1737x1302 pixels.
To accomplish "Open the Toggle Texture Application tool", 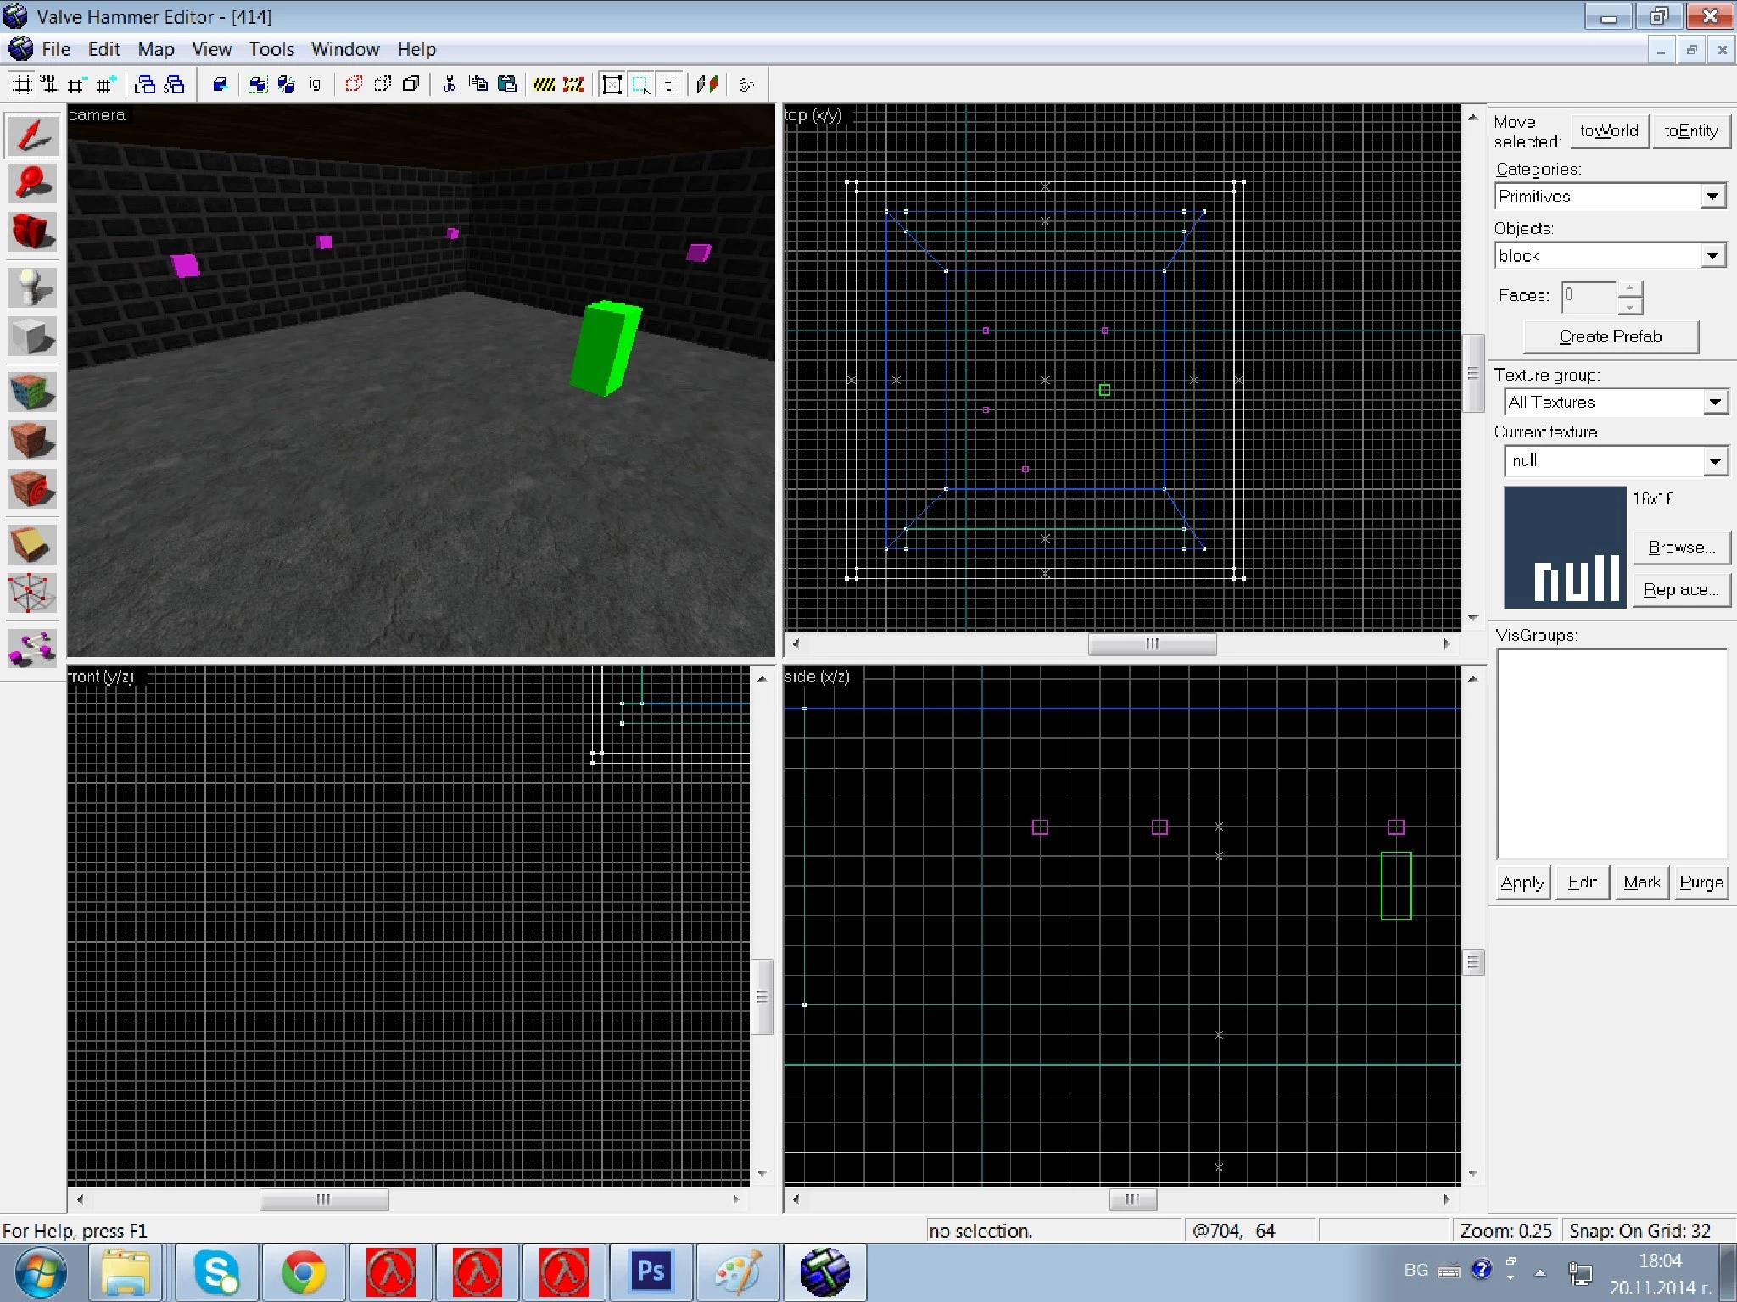I will (32, 392).
